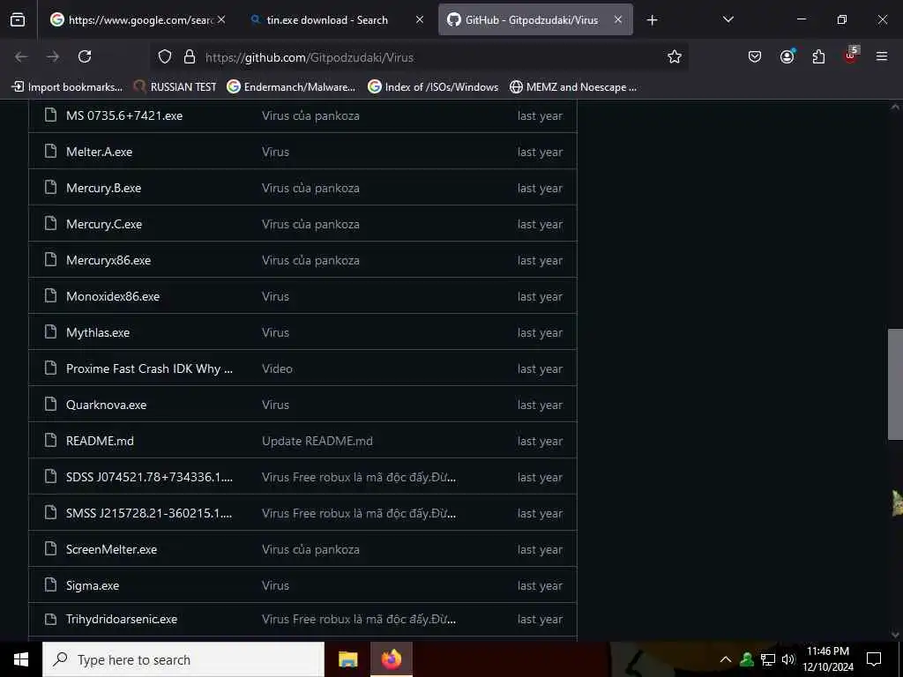The height and width of the screenshot is (677, 903).
Task: Show hidden tray icons chevron
Action: tap(726, 659)
